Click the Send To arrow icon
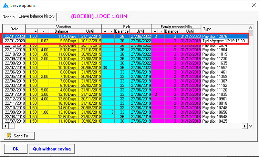This screenshot has width=260, height=157. (x=9, y=136)
